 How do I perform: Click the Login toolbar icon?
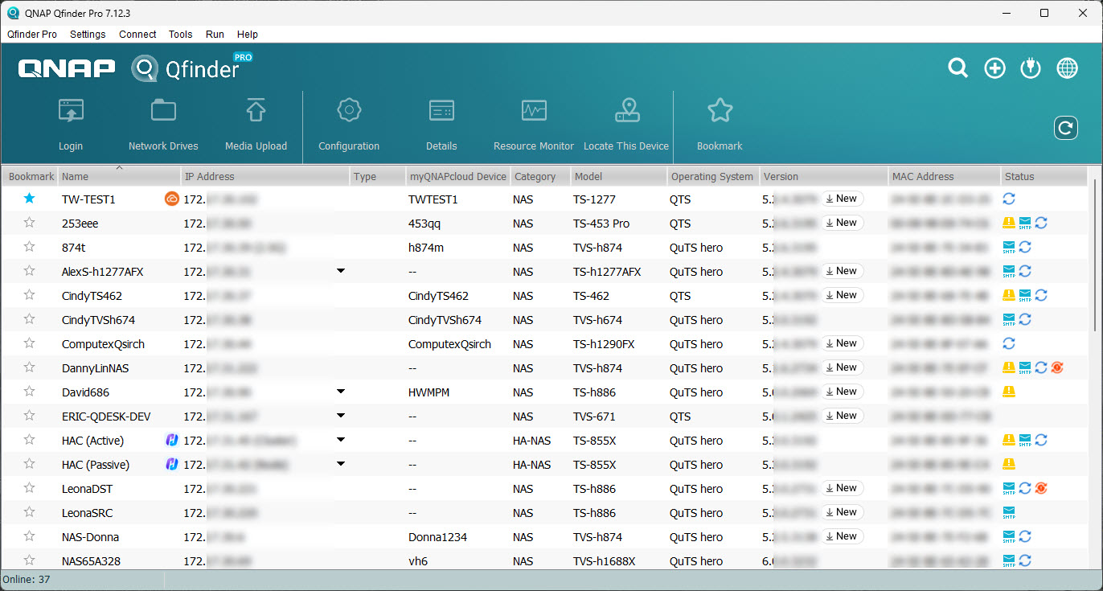[x=71, y=111]
